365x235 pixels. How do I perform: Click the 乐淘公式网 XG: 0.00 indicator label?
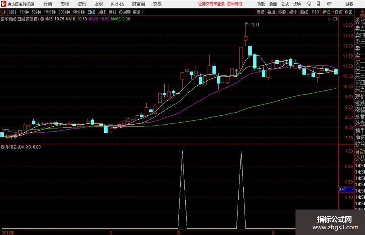[23, 147]
